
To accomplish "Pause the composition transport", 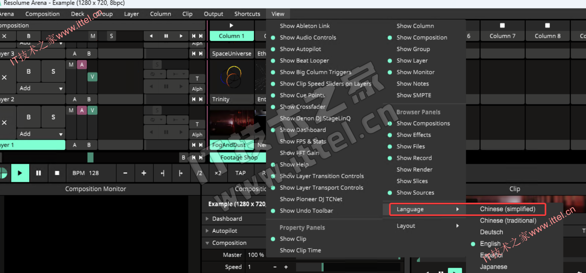I will 39,173.
